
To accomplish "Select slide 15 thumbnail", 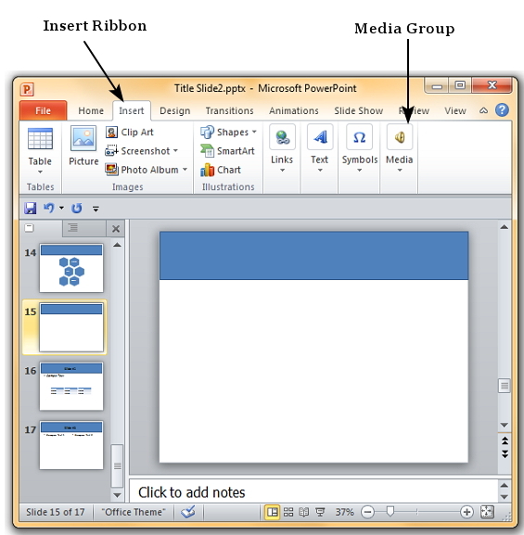I will click(x=71, y=327).
